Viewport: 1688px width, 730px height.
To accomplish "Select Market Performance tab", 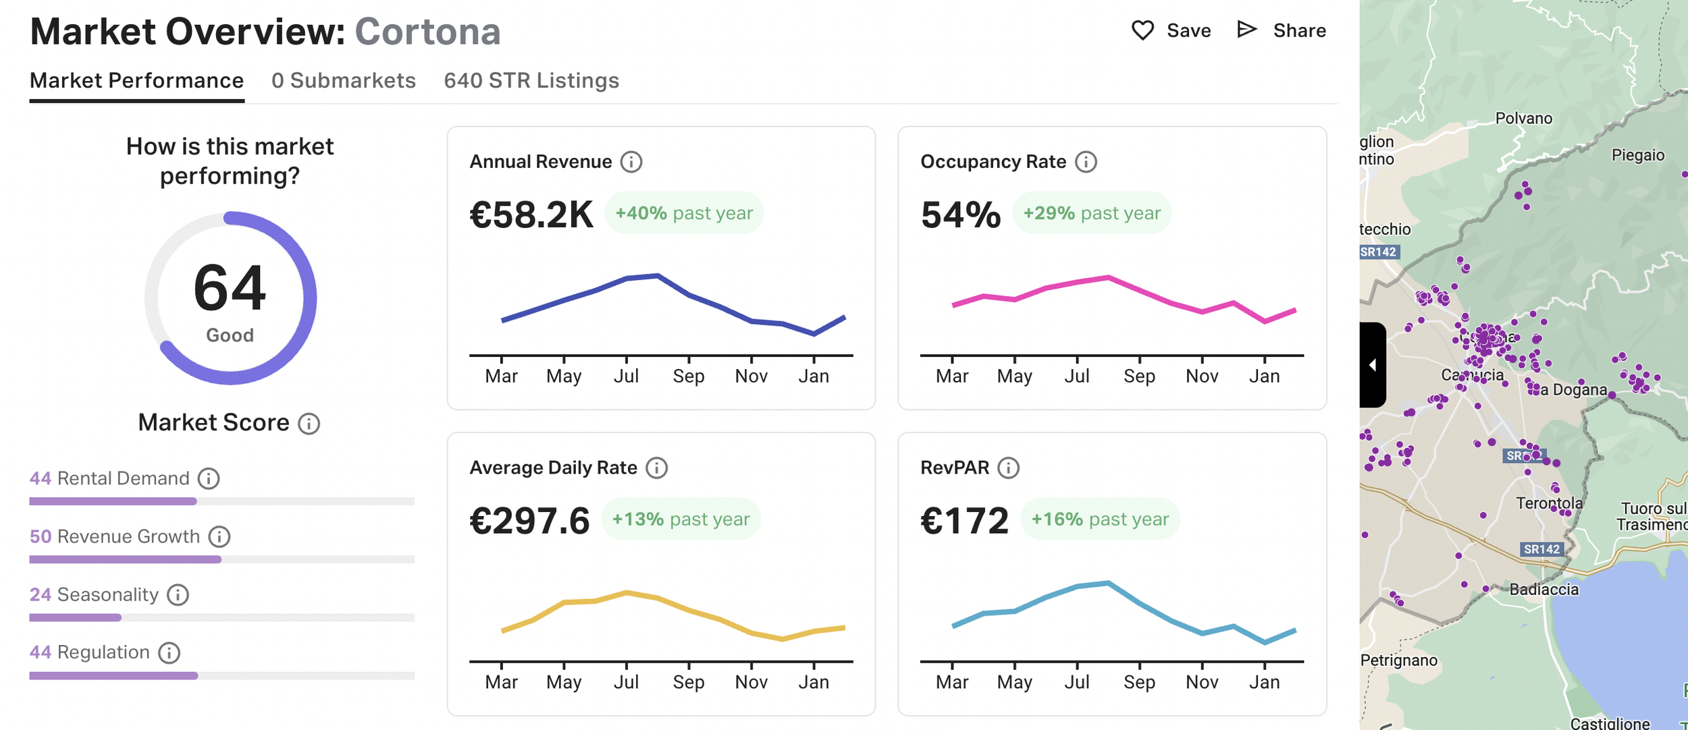I will (x=136, y=80).
